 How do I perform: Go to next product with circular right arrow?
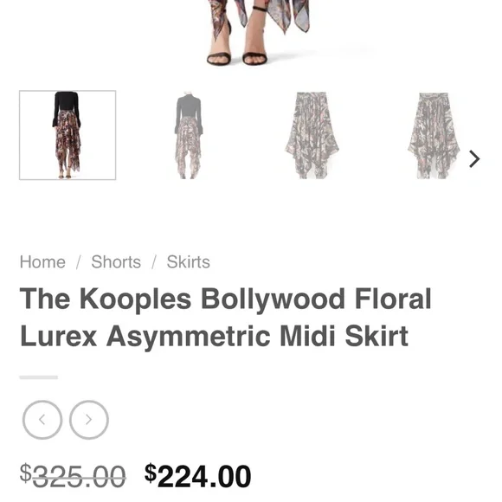coord(89,420)
